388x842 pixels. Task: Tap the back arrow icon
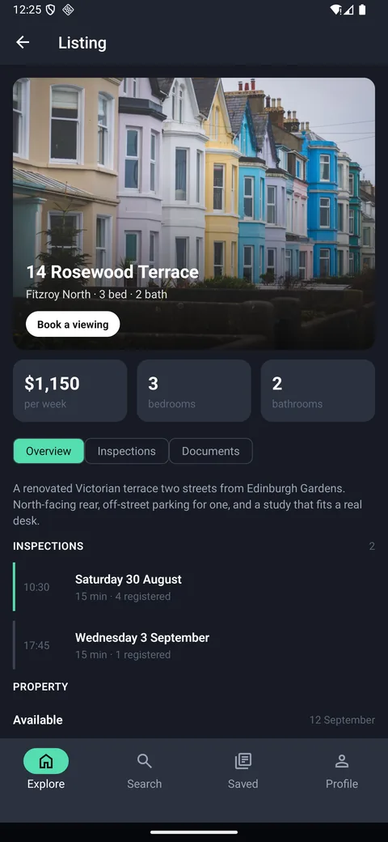23,42
